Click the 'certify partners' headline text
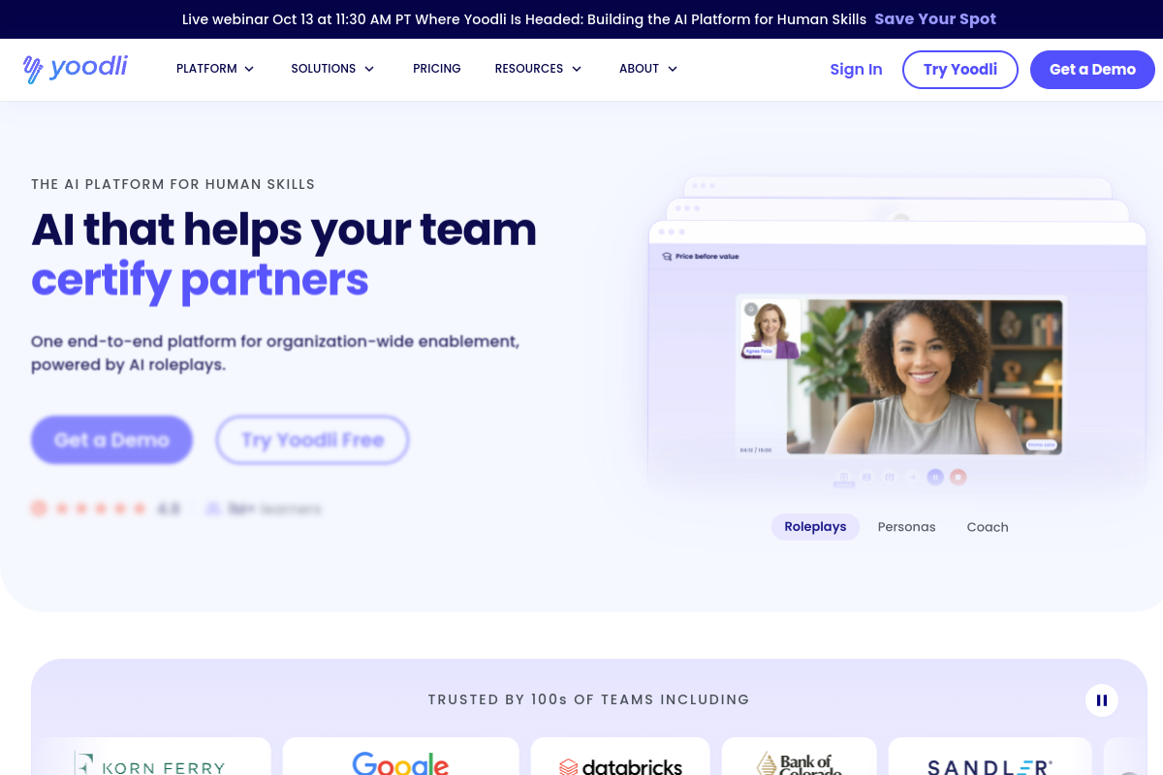The image size is (1163, 775). [x=200, y=280]
